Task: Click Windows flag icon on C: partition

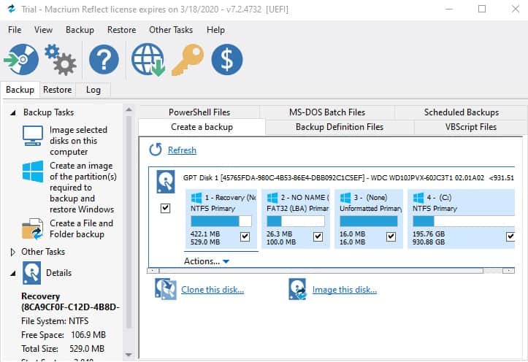Action: point(418,198)
